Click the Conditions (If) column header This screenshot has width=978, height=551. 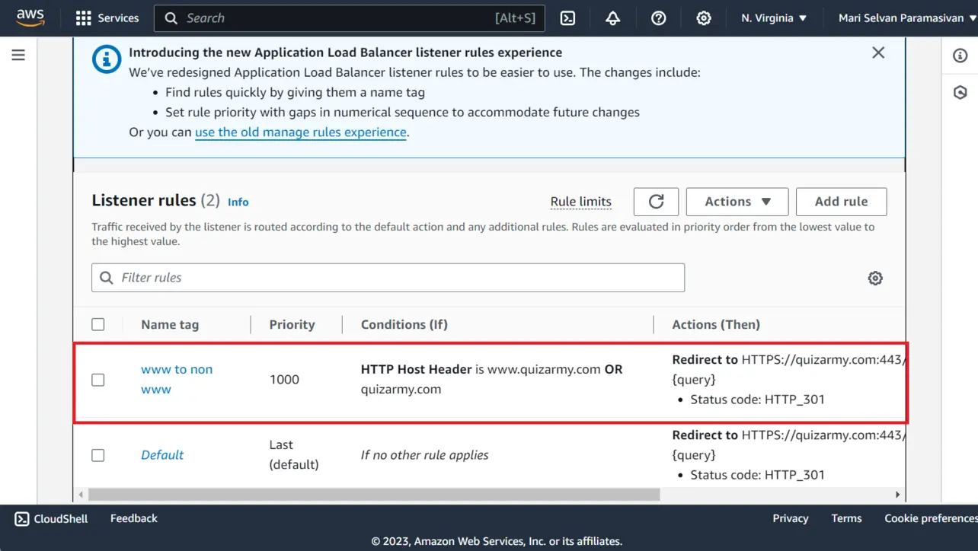(404, 324)
